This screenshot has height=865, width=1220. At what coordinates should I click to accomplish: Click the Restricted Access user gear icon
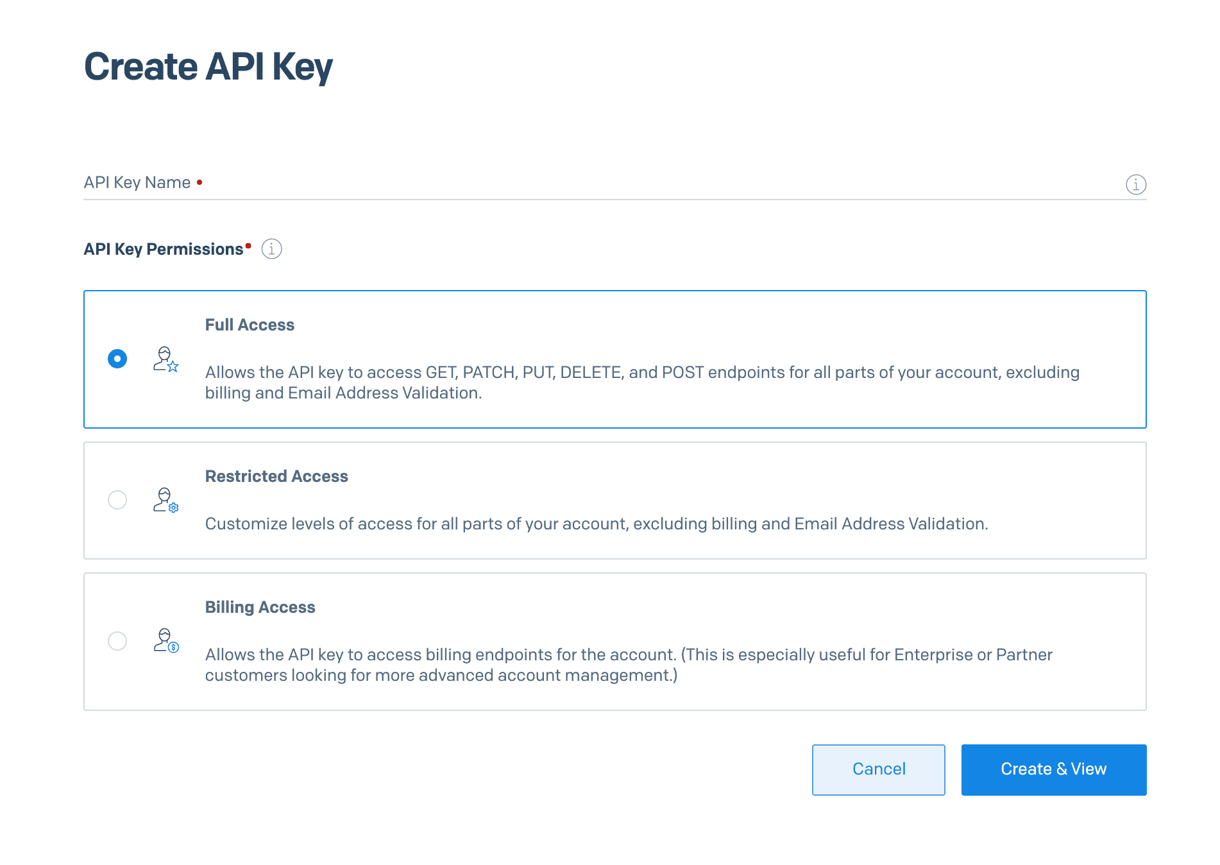(x=165, y=500)
